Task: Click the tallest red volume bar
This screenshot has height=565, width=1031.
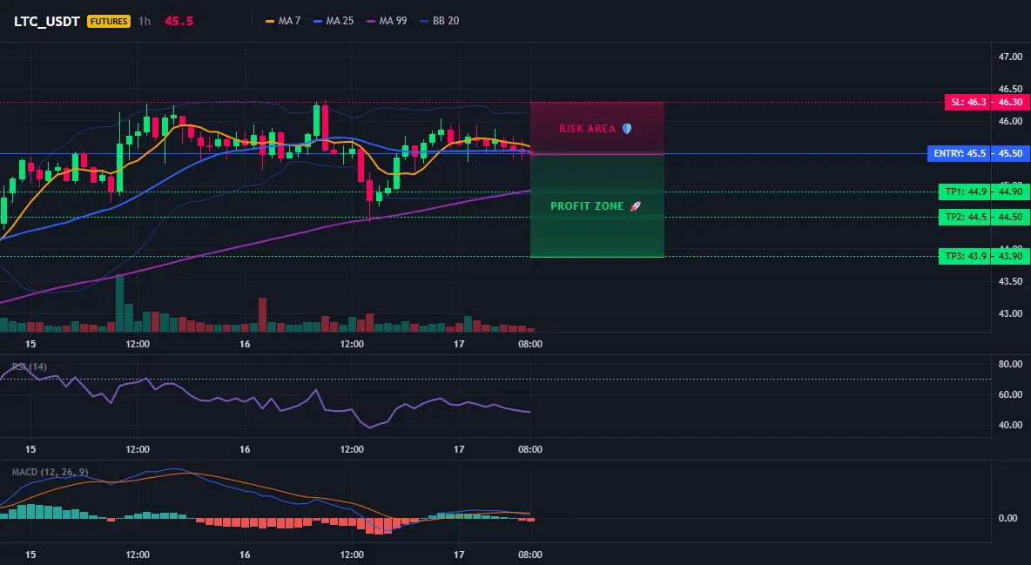Action: tap(262, 315)
